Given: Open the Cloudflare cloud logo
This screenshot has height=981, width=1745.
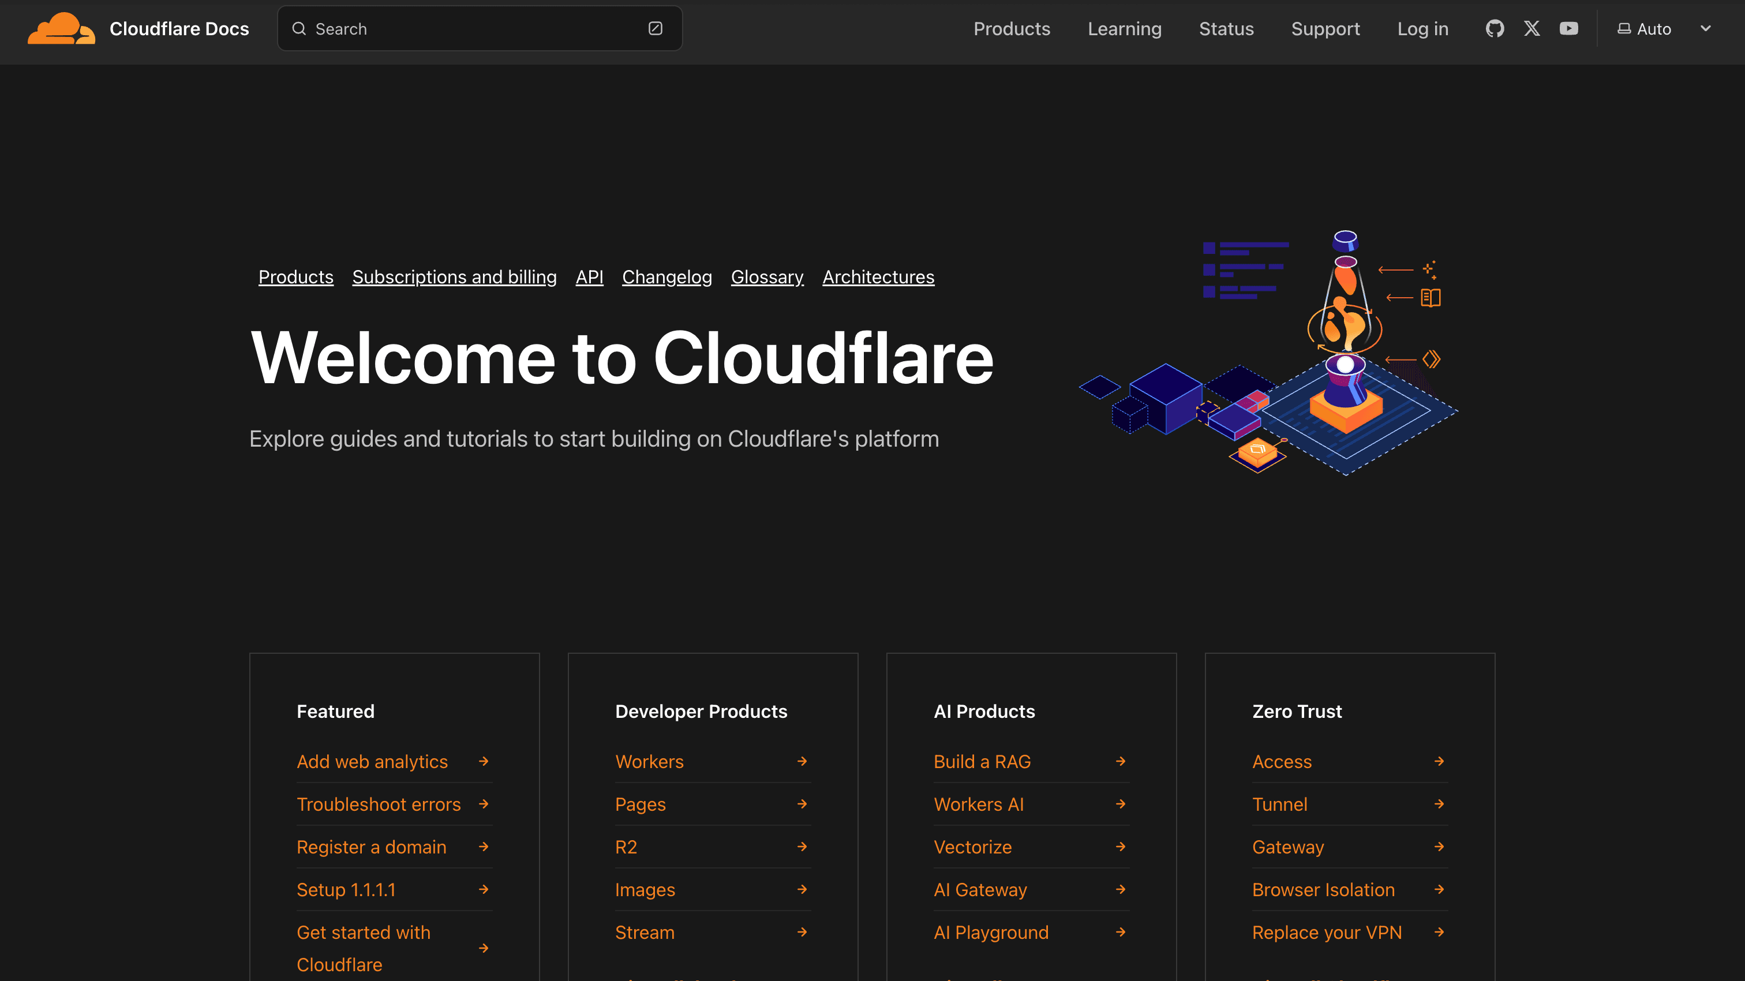Looking at the screenshot, I should 61,28.
